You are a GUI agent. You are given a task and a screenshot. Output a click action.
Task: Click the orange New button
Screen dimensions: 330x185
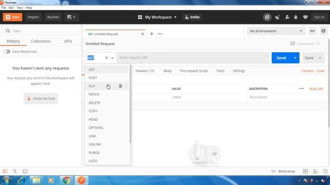[x=12, y=17]
